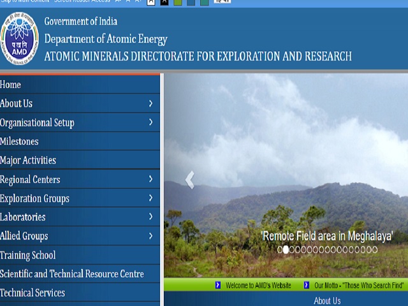Click blue arrow bullet beside Welcome message
Viewport: 408px width, 306px height.
point(218,285)
